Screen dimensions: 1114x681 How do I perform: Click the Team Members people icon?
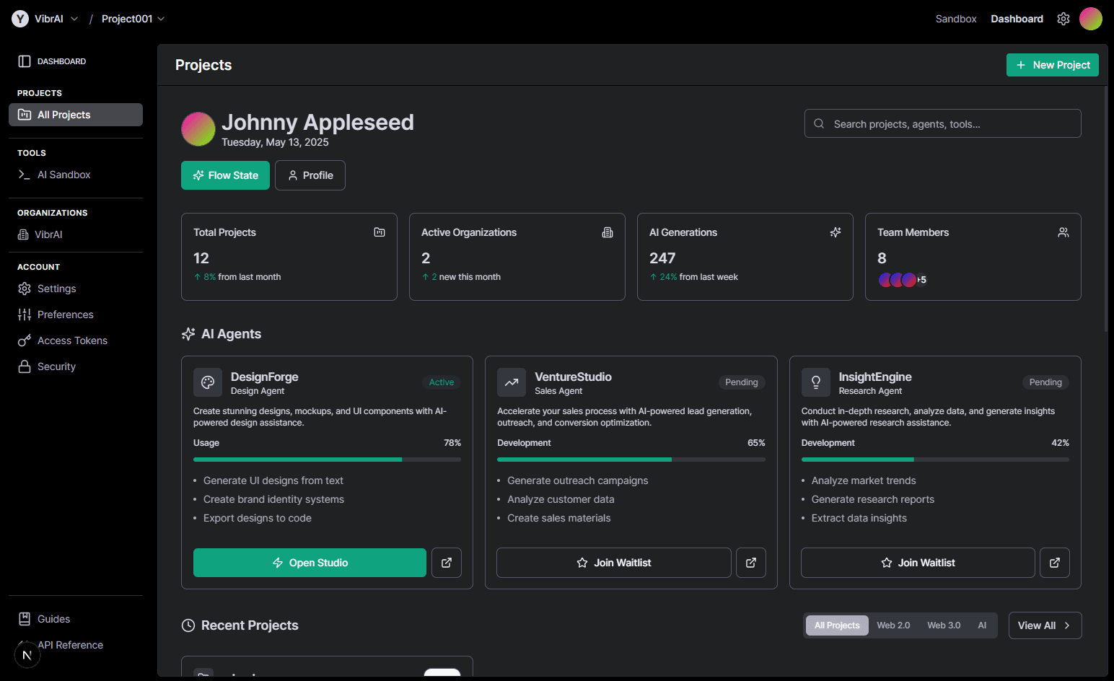point(1063,232)
